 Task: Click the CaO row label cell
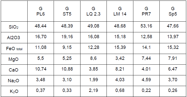(14, 70)
